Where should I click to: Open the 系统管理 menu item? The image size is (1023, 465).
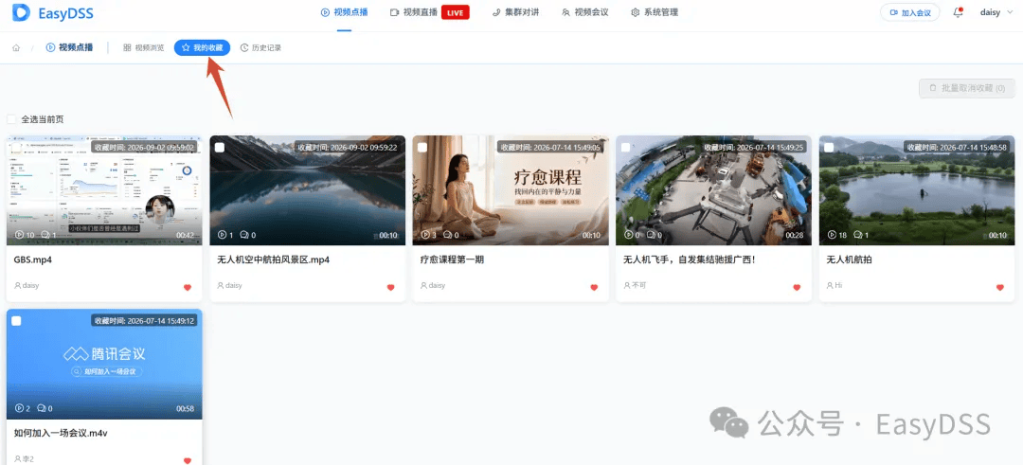(x=655, y=12)
